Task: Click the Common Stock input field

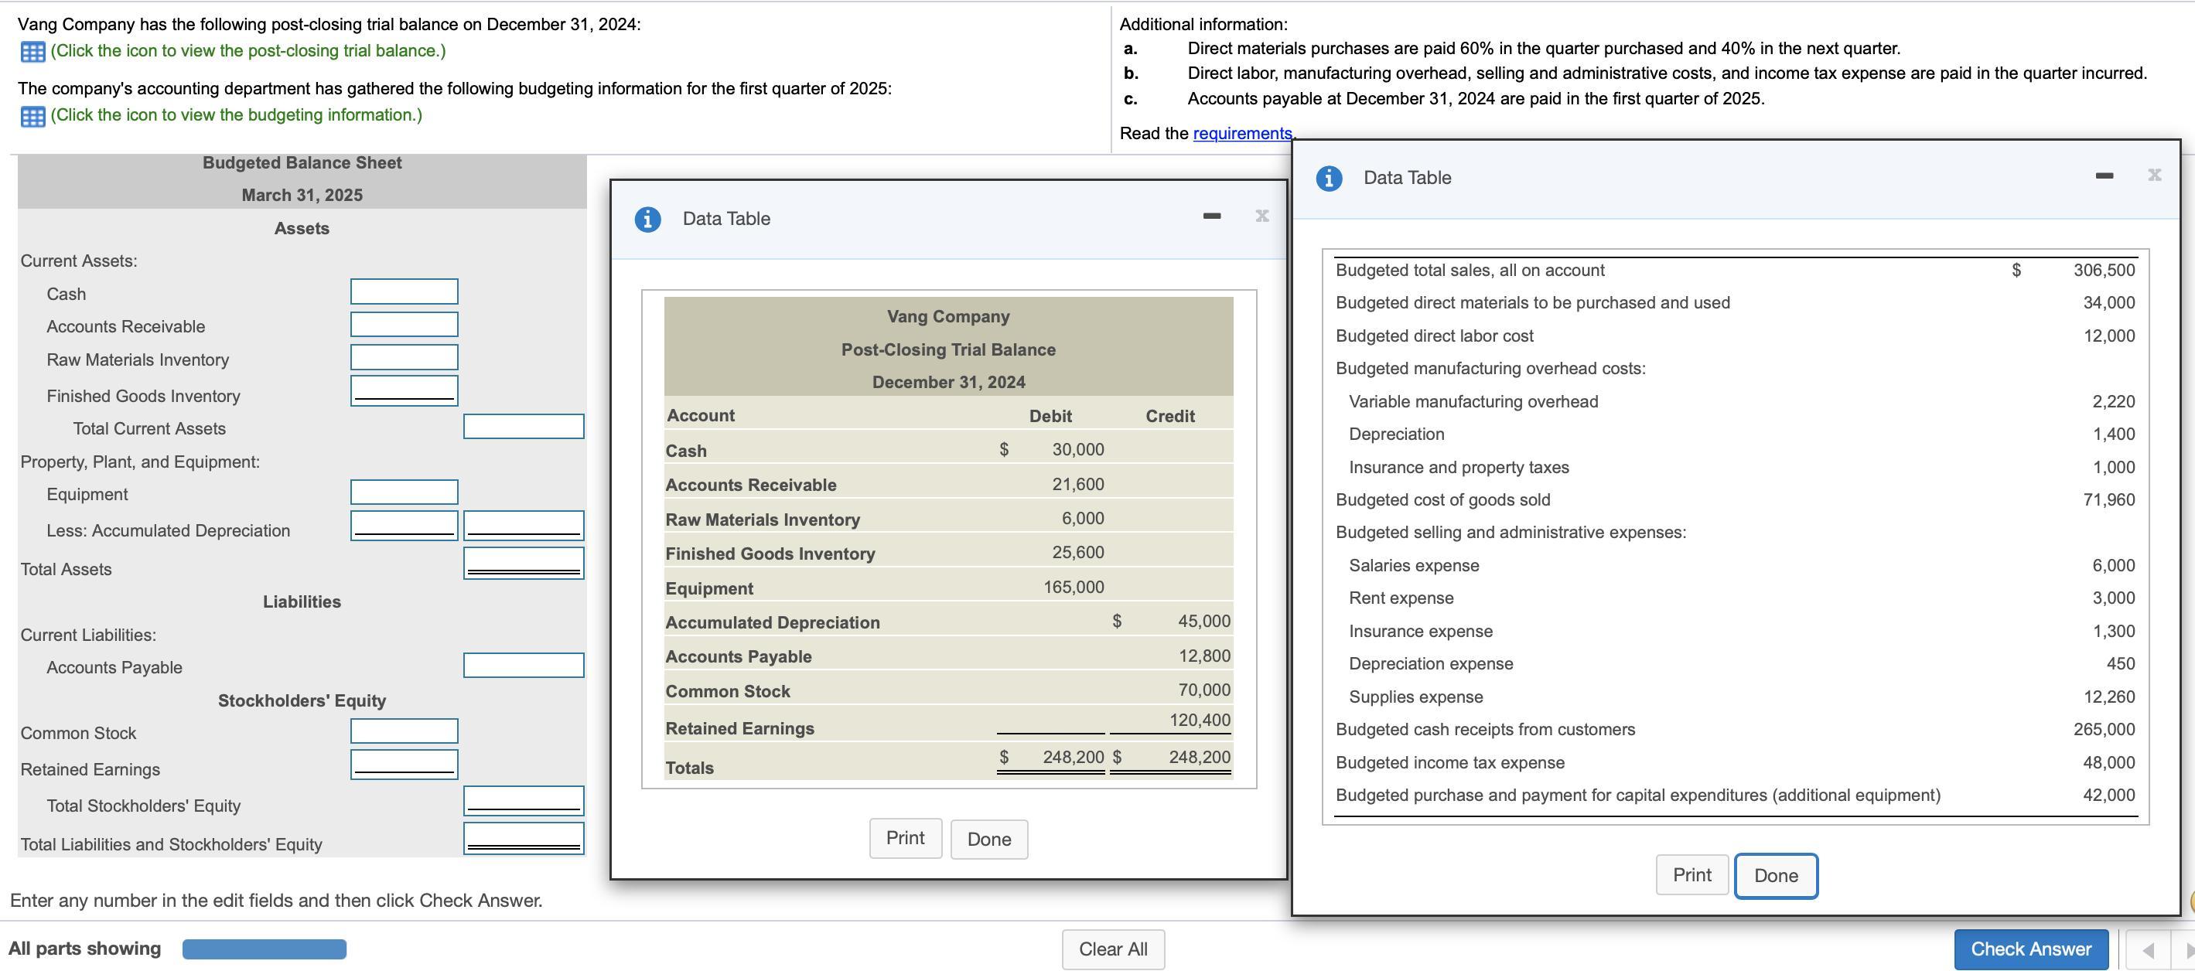Action: pos(404,731)
